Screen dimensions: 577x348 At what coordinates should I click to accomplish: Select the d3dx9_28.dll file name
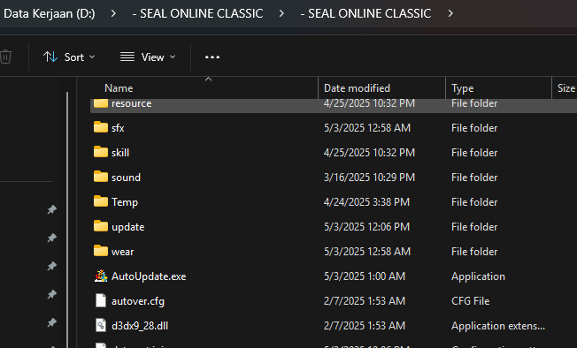click(x=140, y=326)
